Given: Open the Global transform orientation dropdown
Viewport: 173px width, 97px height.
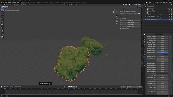Looking at the screenshot, I should 65,5.
